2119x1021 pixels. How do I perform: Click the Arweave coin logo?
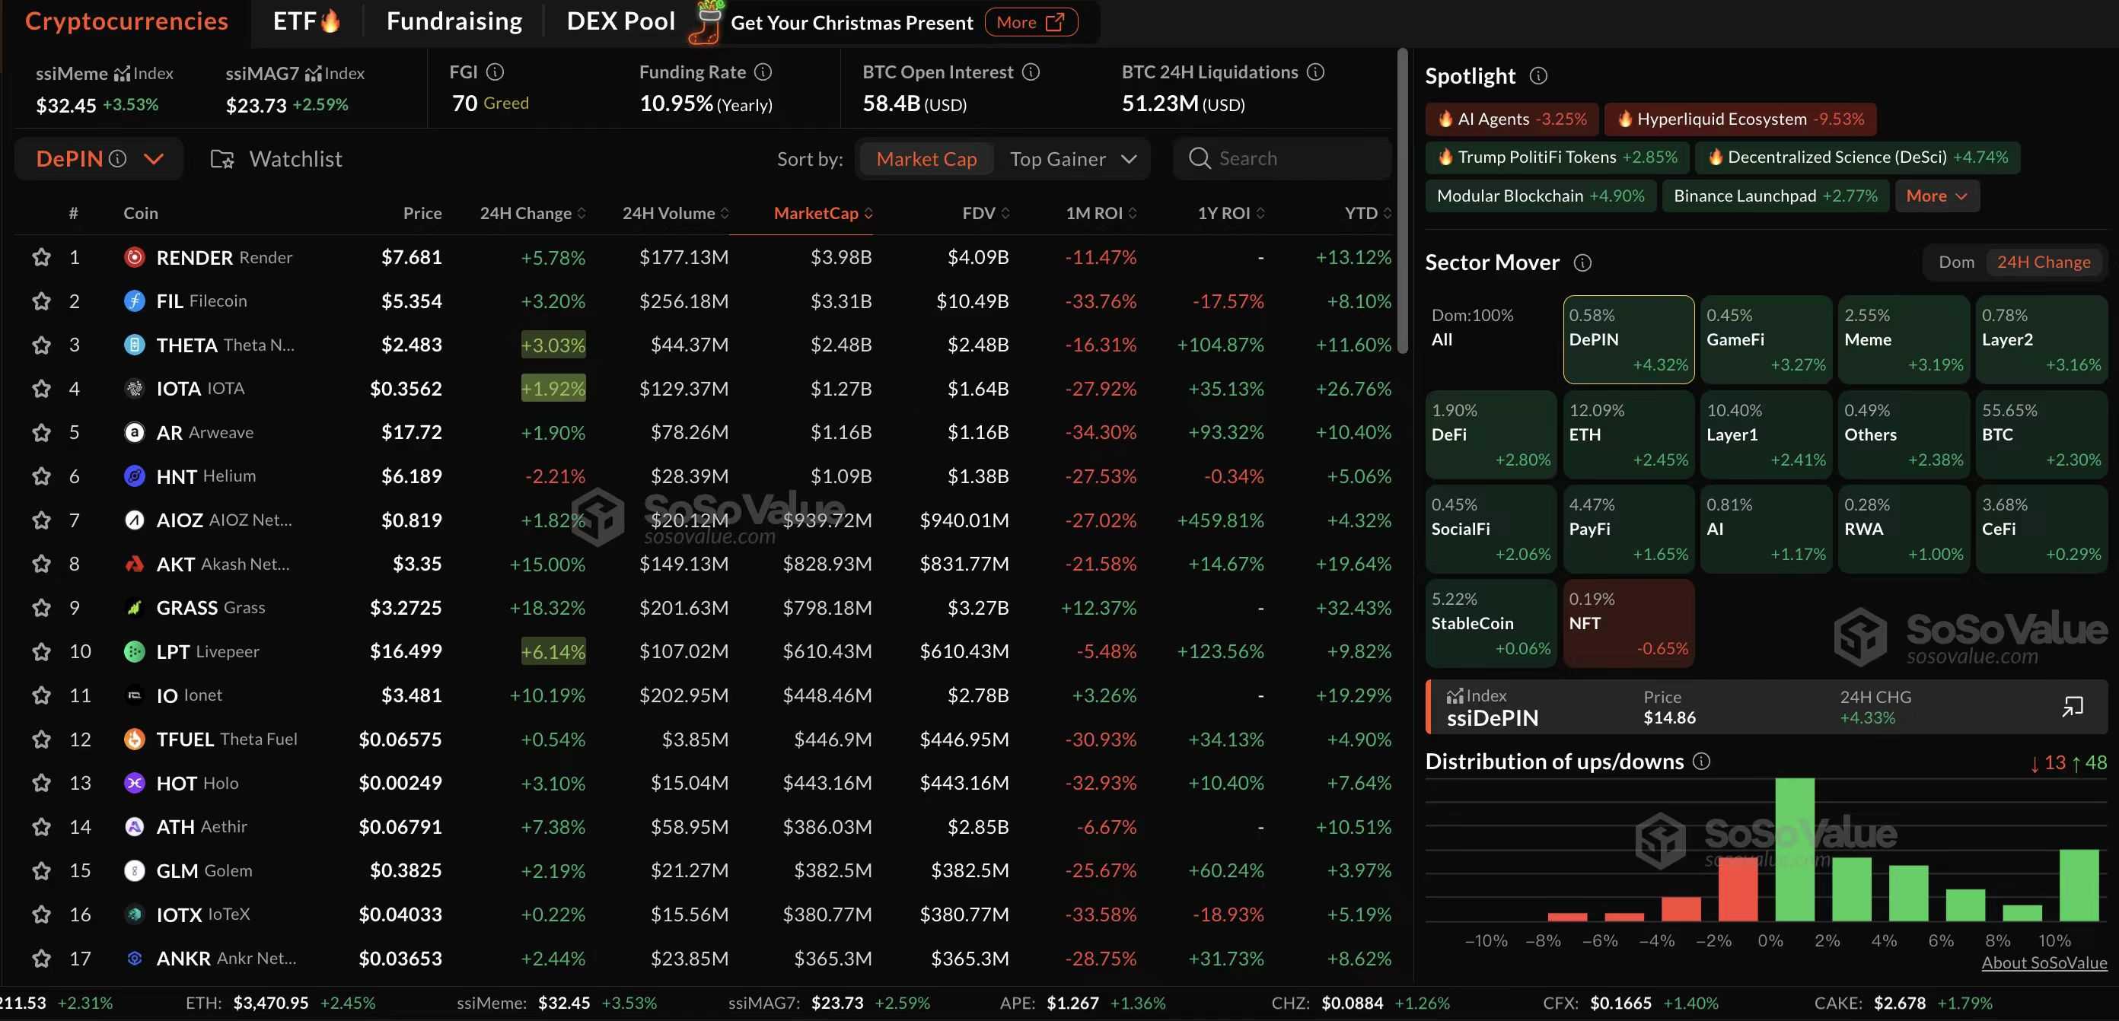[134, 432]
